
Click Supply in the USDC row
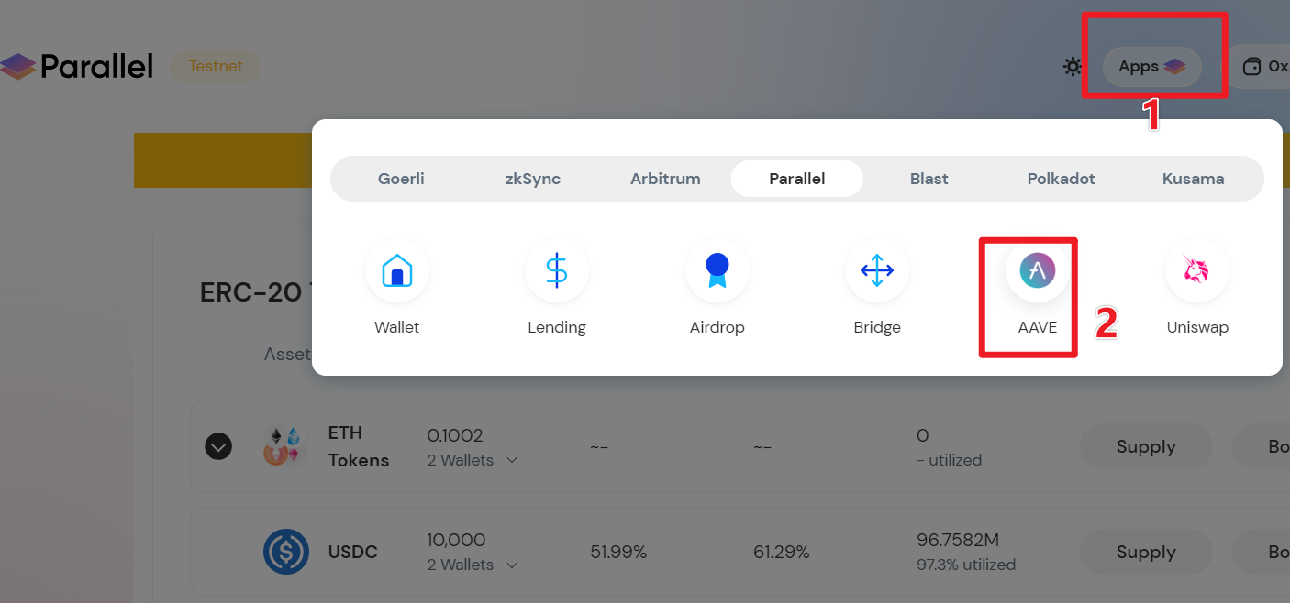tap(1146, 552)
